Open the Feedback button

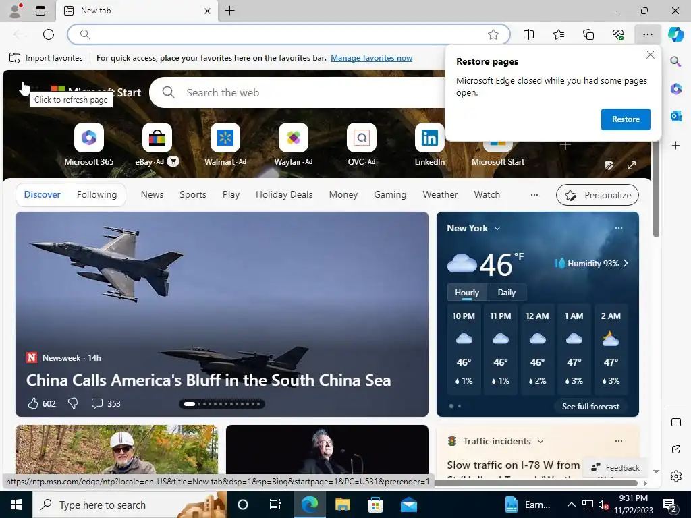pos(615,468)
